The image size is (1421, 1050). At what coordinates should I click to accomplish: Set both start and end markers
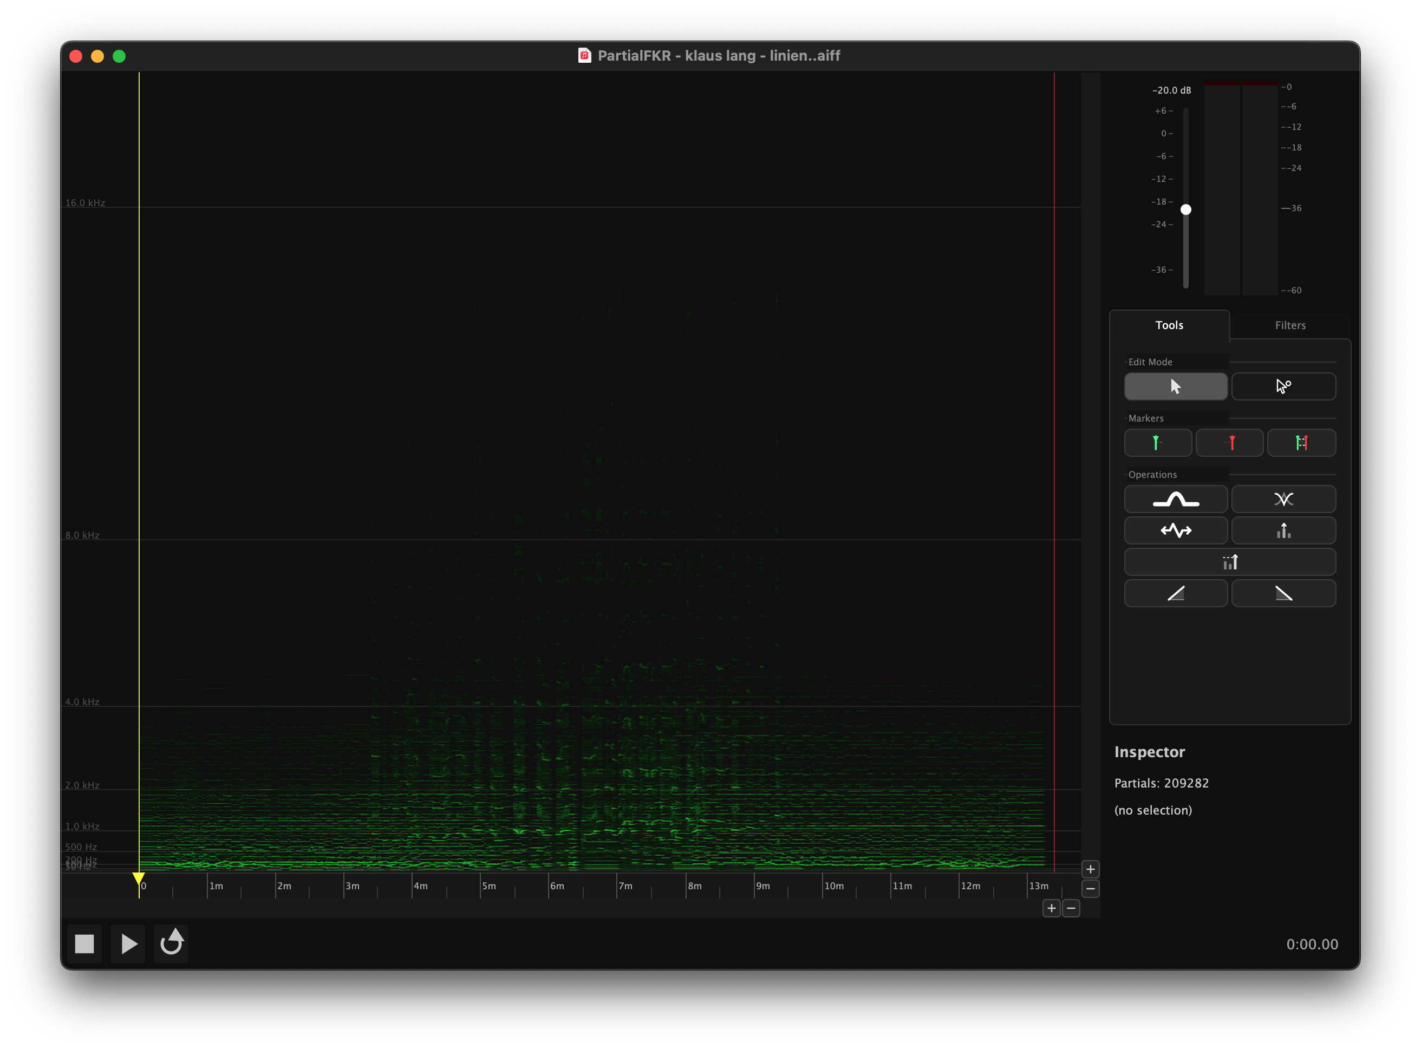click(x=1301, y=443)
